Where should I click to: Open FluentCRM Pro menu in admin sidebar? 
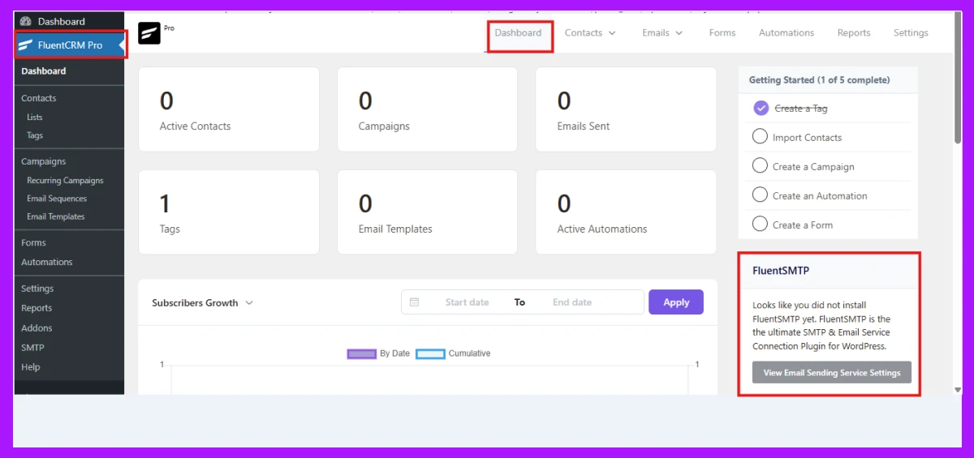coord(68,45)
